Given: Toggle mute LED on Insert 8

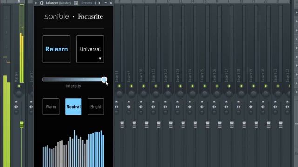Looking at the screenshot, I should (119, 86).
